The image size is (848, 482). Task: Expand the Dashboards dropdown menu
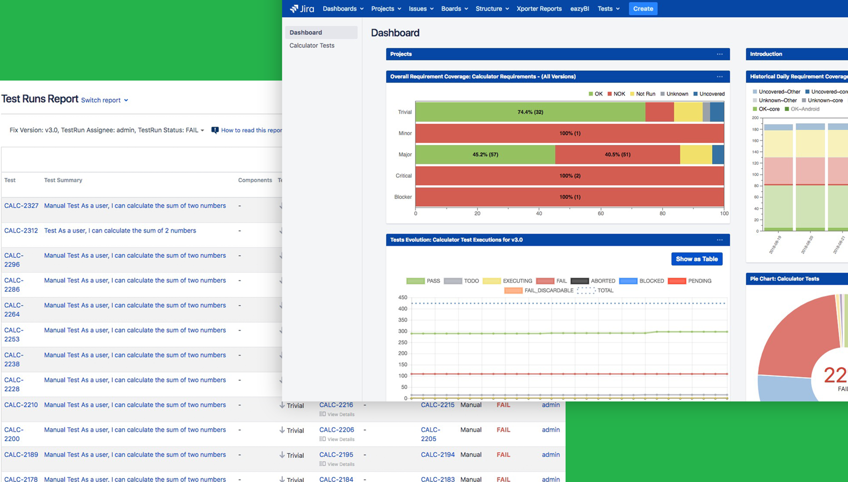[x=343, y=9]
